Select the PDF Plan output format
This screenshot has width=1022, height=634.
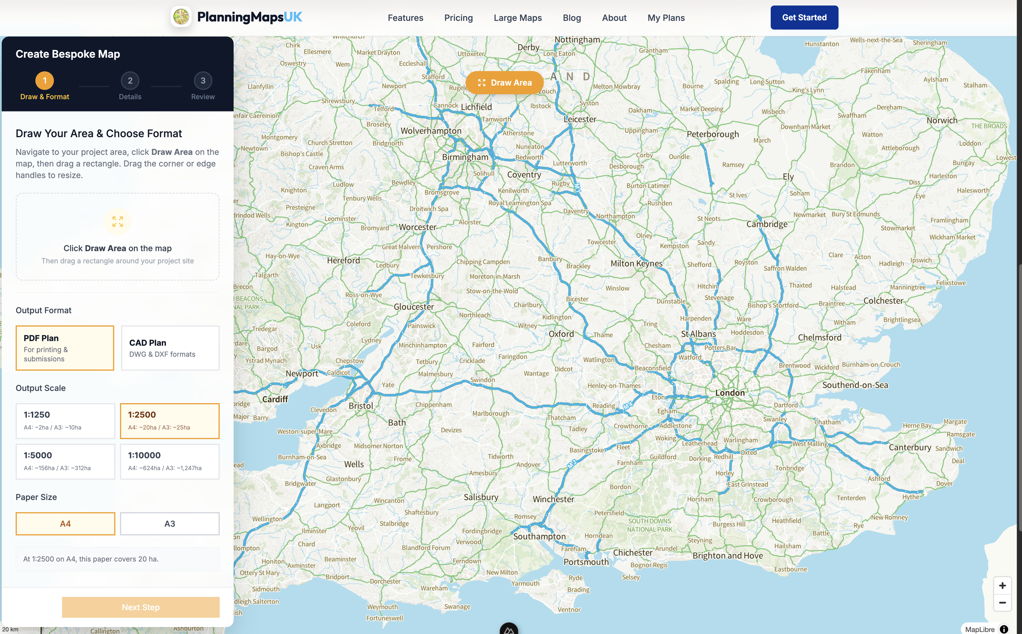click(x=65, y=348)
